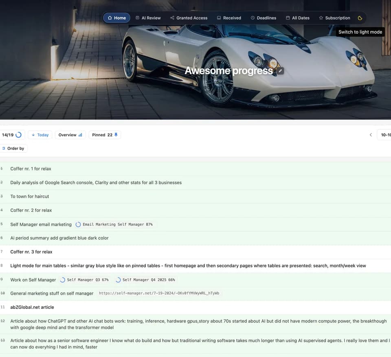Click the Overview bar chart icon
Viewport: 391px width, 357px height.
[80, 135]
